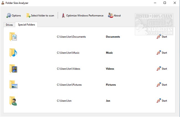Open the Options gear icon
This screenshot has height=117, width=180.
pos(9,15)
